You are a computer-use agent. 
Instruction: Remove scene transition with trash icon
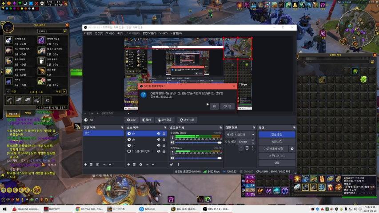tap(247, 148)
